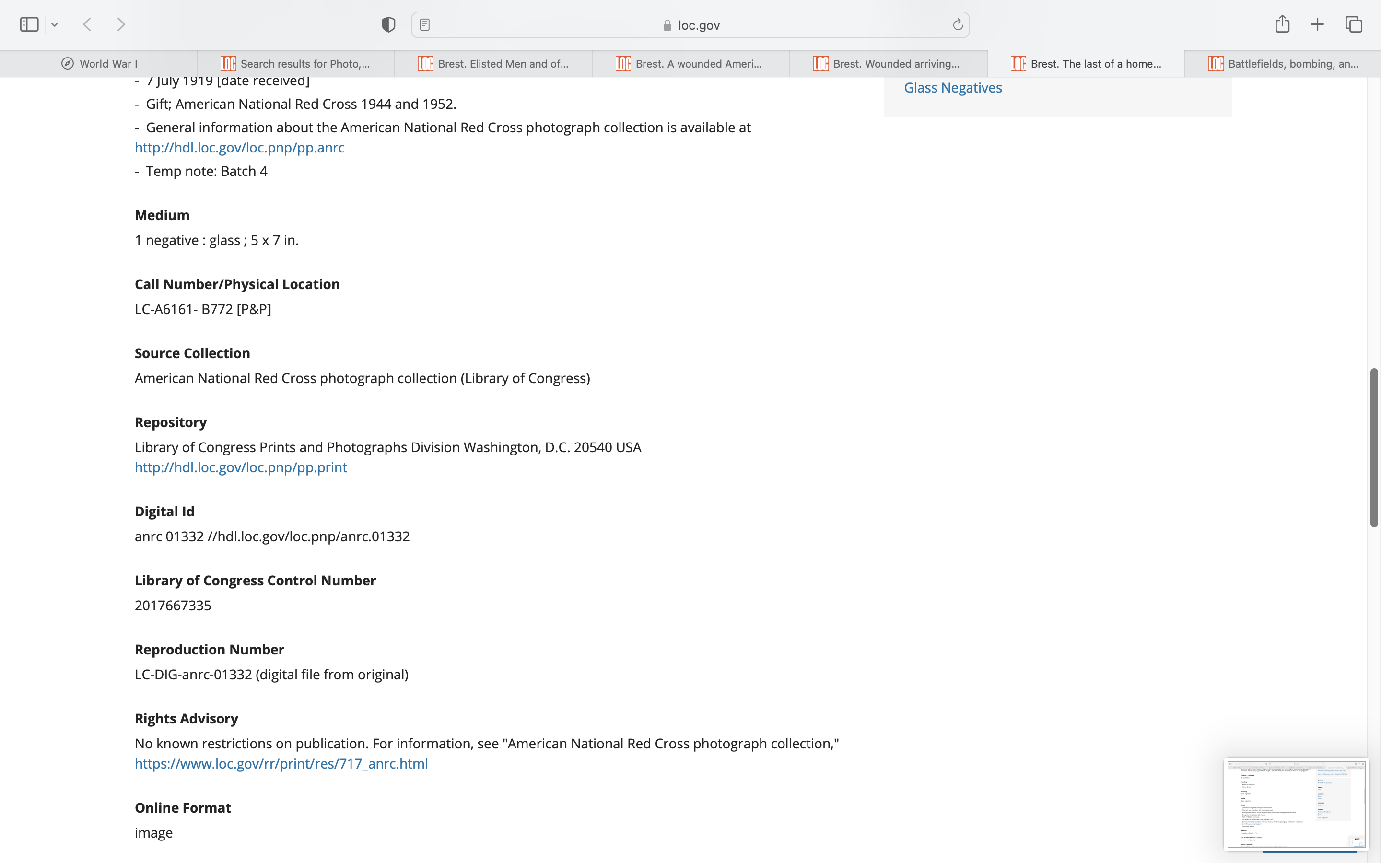The image size is (1381, 863).
Task: Click the loc.gov address bar
Action: click(x=690, y=25)
